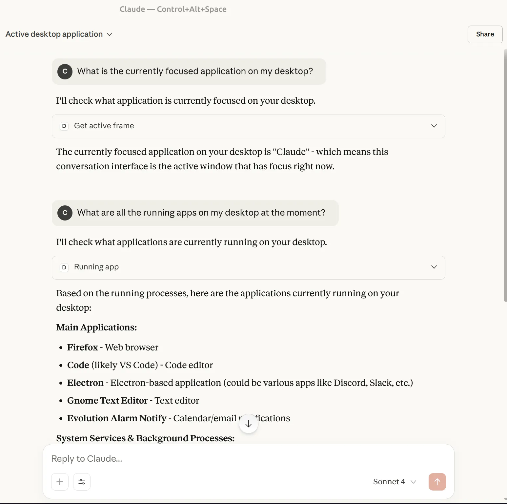
Task: Open the search and tools sliders icon
Action: [82, 482]
